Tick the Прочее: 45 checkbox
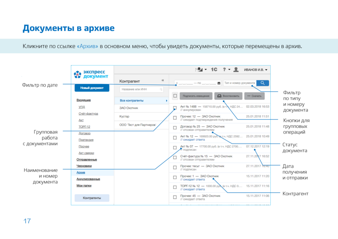338x239 pixels. pyautogui.click(x=175, y=197)
